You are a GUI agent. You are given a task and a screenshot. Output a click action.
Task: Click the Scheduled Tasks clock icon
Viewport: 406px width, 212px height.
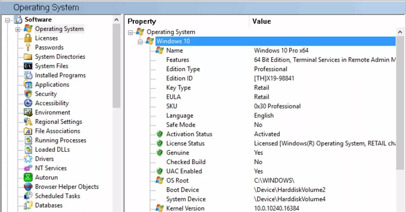click(x=28, y=196)
